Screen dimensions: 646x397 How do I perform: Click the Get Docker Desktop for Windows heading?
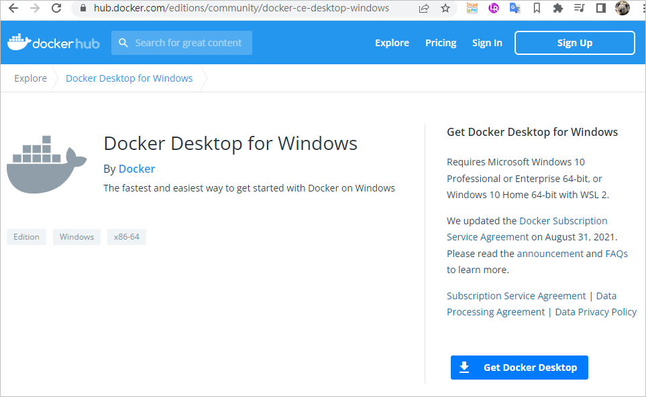[x=532, y=132]
